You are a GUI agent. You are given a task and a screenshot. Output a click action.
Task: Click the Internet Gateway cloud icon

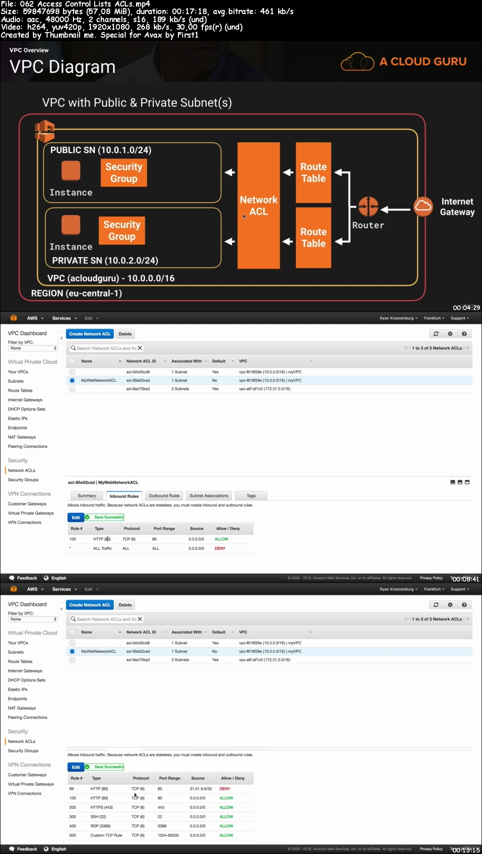pos(423,206)
